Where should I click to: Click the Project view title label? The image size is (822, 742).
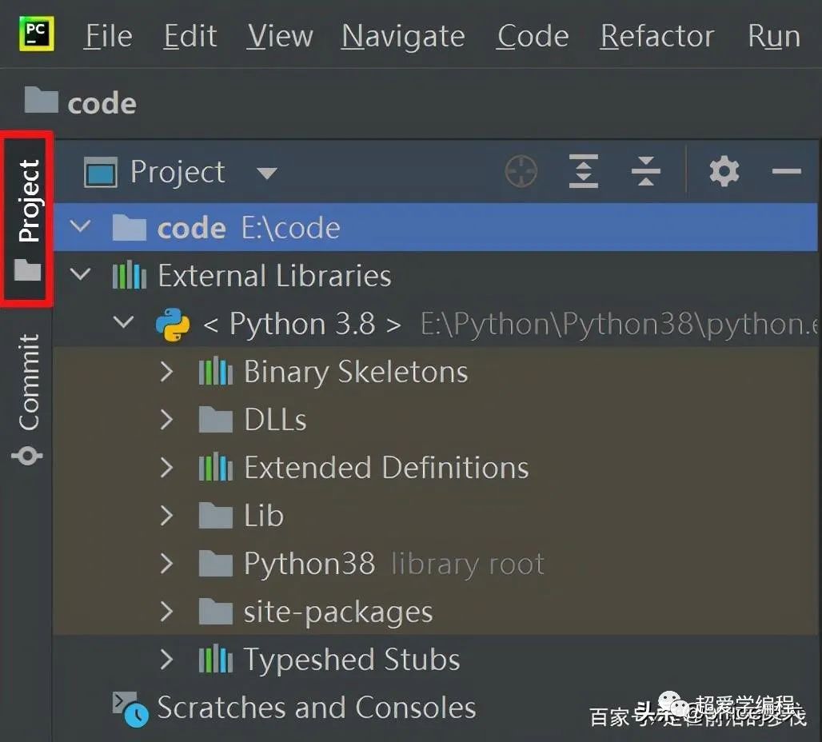coord(178,171)
